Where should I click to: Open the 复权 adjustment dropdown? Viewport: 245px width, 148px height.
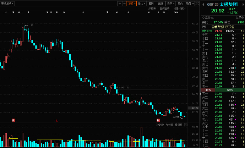coord(132,4)
